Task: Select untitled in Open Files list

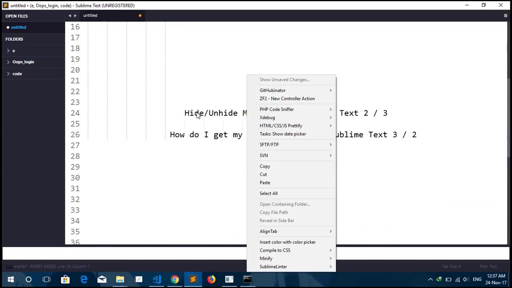Action: click(x=18, y=27)
